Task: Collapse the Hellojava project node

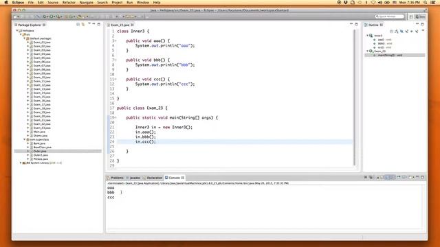Action: tap(16, 30)
